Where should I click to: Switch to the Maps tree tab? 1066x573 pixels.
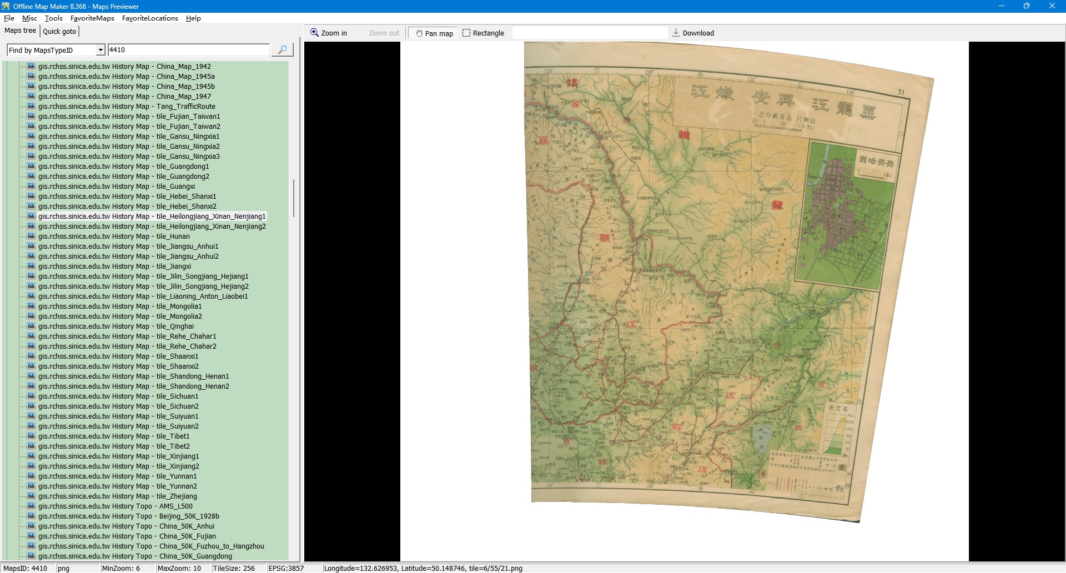click(x=20, y=31)
